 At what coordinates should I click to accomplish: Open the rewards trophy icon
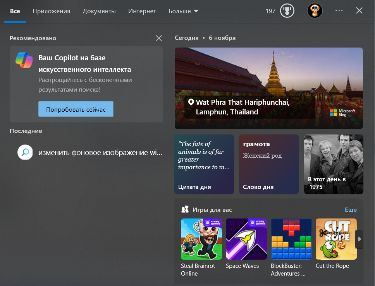(x=287, y=11)
